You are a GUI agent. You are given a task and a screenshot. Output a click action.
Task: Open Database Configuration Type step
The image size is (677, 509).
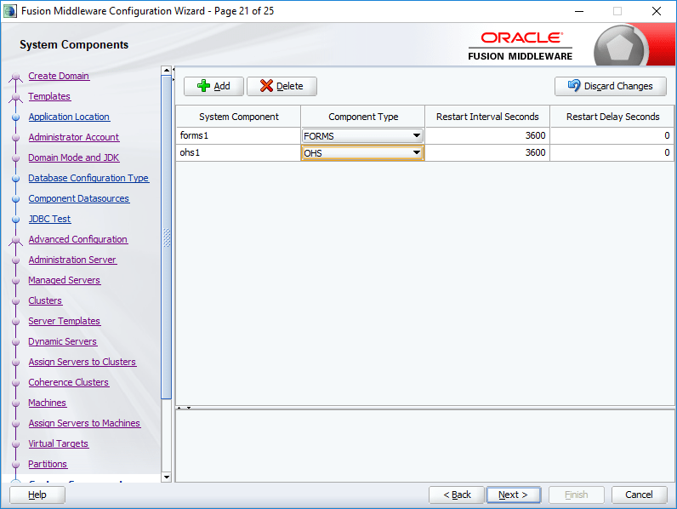pyautogui.click(x=88, y=178)
